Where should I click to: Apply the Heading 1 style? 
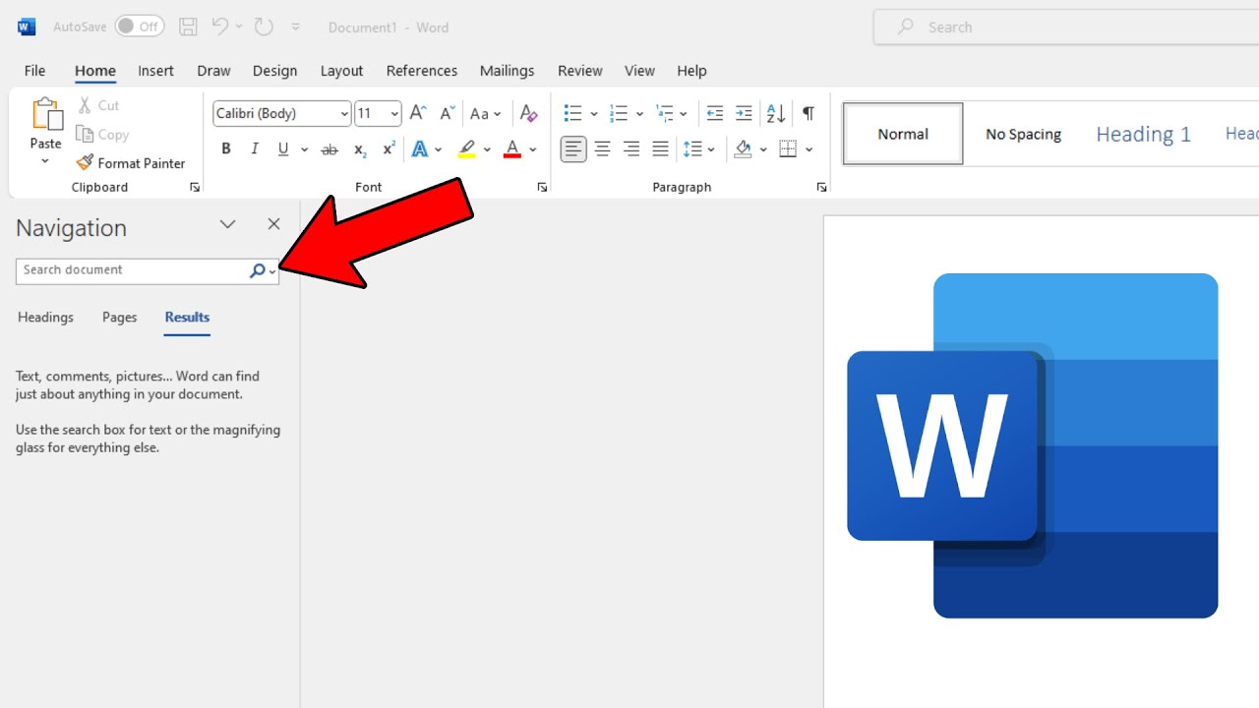point(1143,134)
